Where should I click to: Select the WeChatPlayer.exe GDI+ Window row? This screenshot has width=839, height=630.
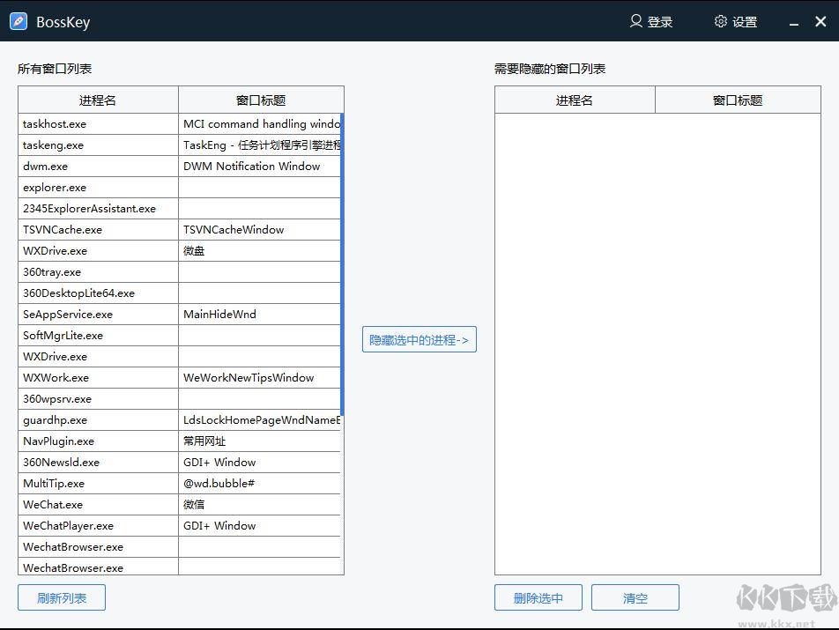point(97,525)
